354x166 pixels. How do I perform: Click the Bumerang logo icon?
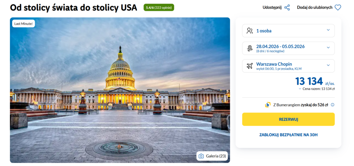coord(268,105)
